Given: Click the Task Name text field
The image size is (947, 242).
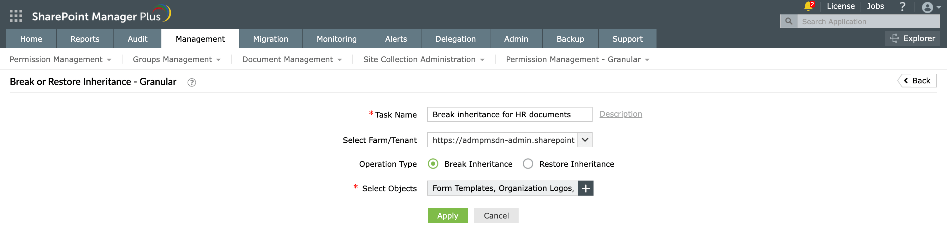Looking at the screenshot, I should coord(510,114).
